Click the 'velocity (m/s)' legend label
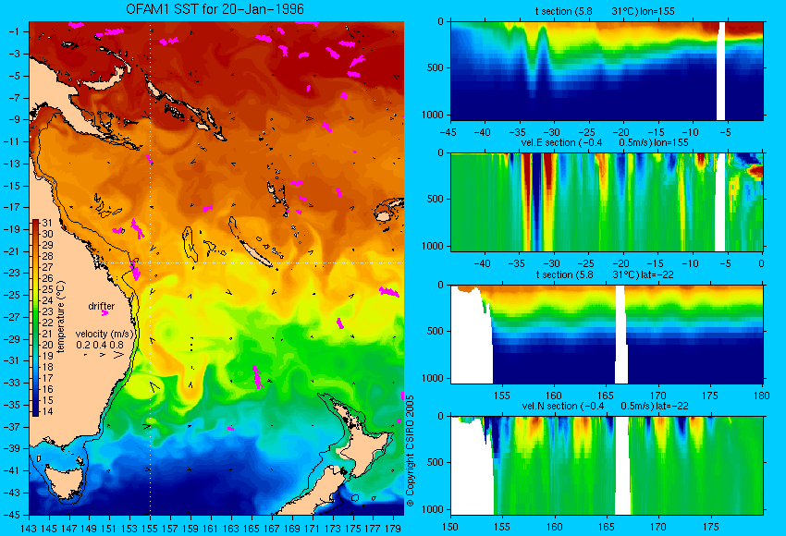The image size is (786, 536). pyautogui.click(x=104, y=334)
